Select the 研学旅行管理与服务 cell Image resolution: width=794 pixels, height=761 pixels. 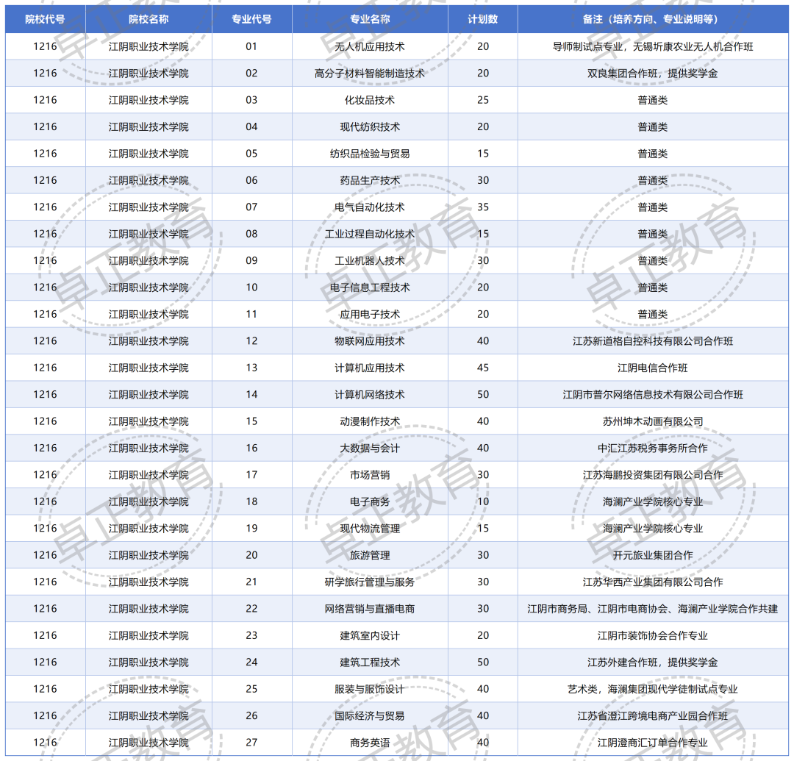pyautogui.click(x=370, y=582)
